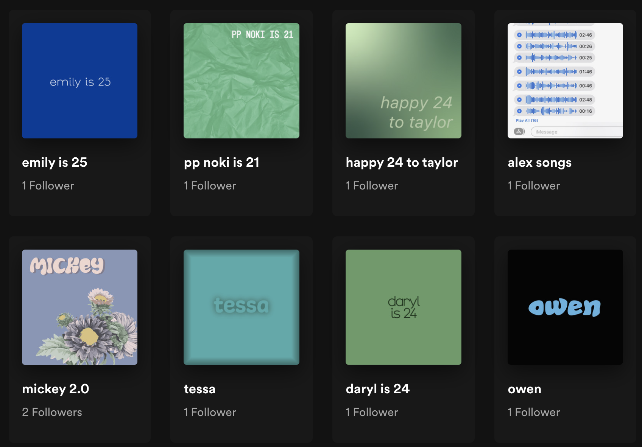Viewport: 642px width, 447px height.
Task: Open the 'pp noki is 21' title link
Action: click(x=221, y=162)
